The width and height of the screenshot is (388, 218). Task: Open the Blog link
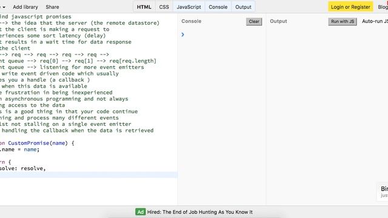click(383, 7)
